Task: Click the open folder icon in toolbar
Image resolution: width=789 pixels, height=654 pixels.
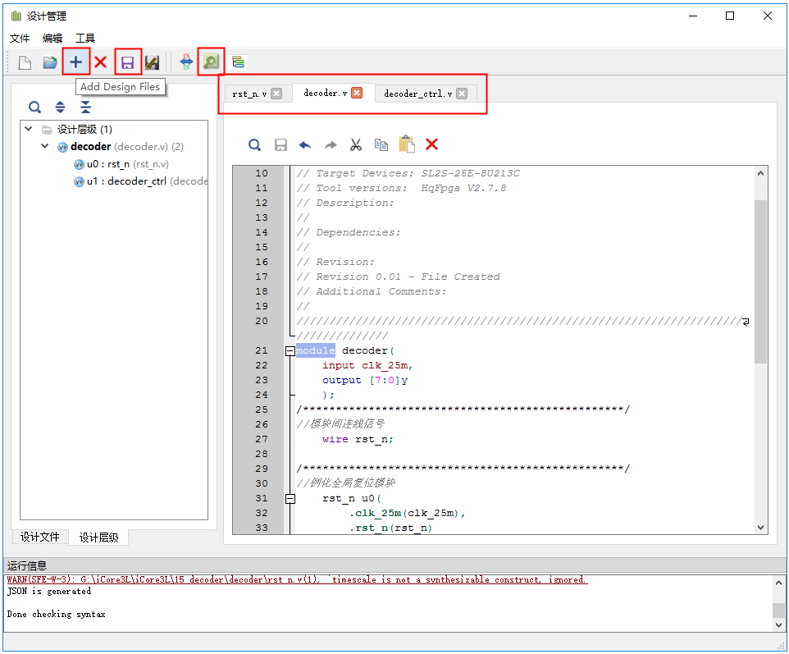Action: pyautogui.click(x=50, y=62)
